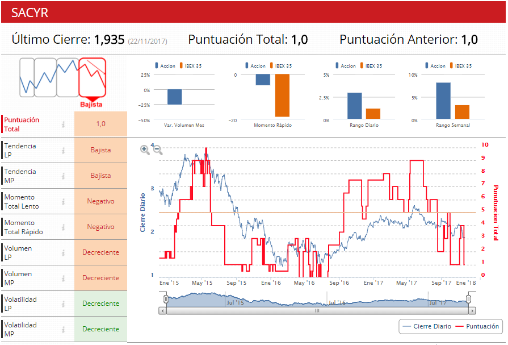Click the navigator scrollbar center grip
This screenshot has width=508, height=345.
(317, 311)
